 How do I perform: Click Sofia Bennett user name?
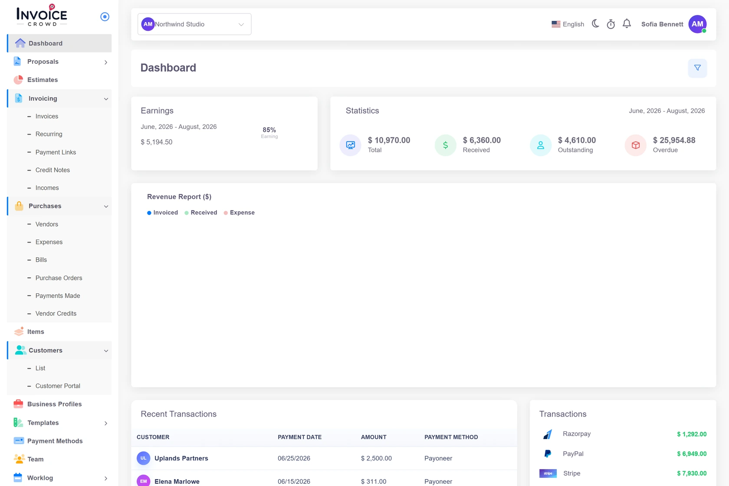(x=662, y=24)
